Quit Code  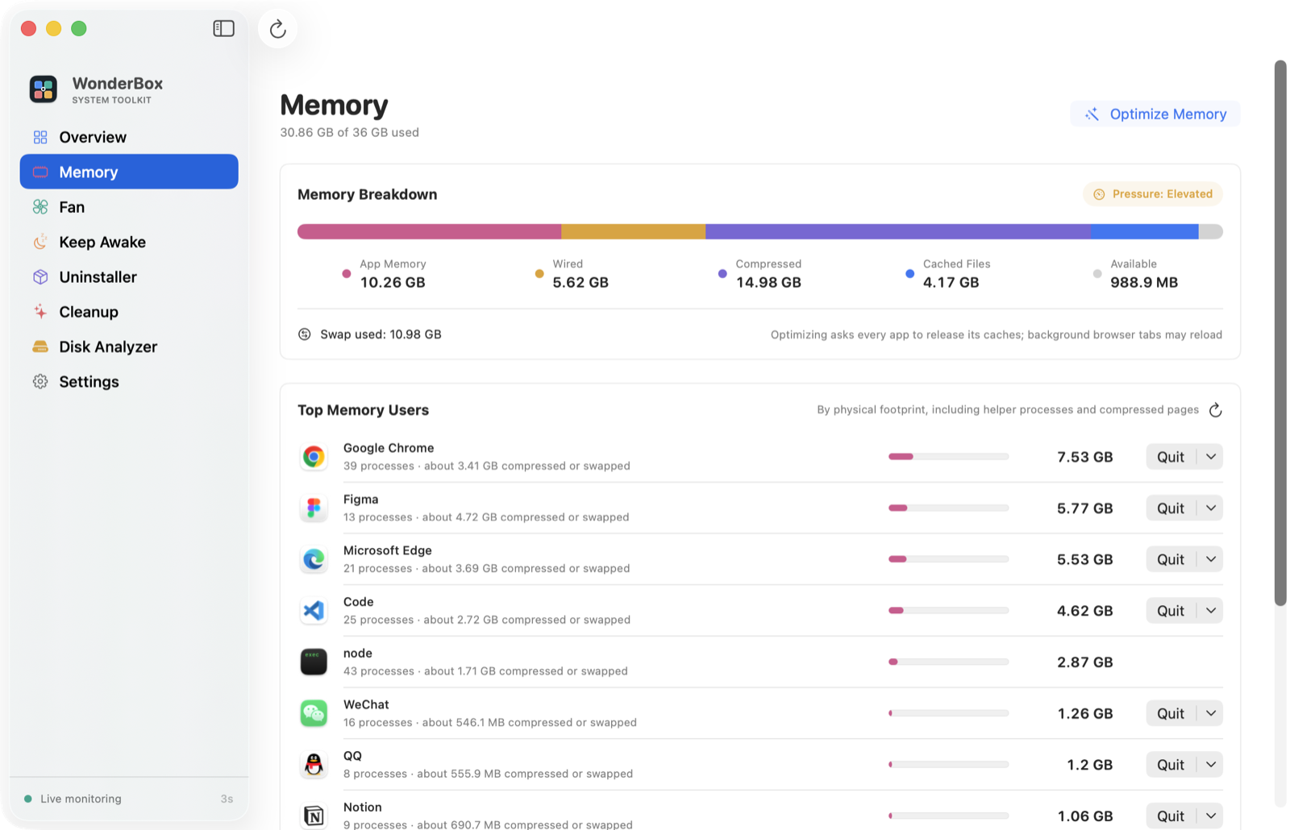[x=1171, y=611]
